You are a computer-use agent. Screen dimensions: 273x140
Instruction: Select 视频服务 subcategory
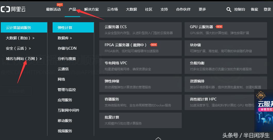(x=65, y=131)
